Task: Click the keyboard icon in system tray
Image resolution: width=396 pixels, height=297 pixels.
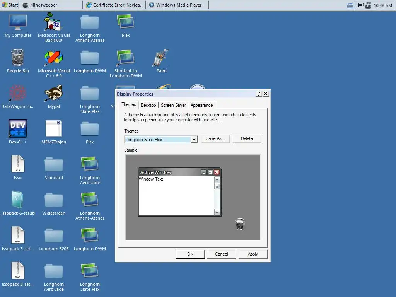Action: click(350, 5)
